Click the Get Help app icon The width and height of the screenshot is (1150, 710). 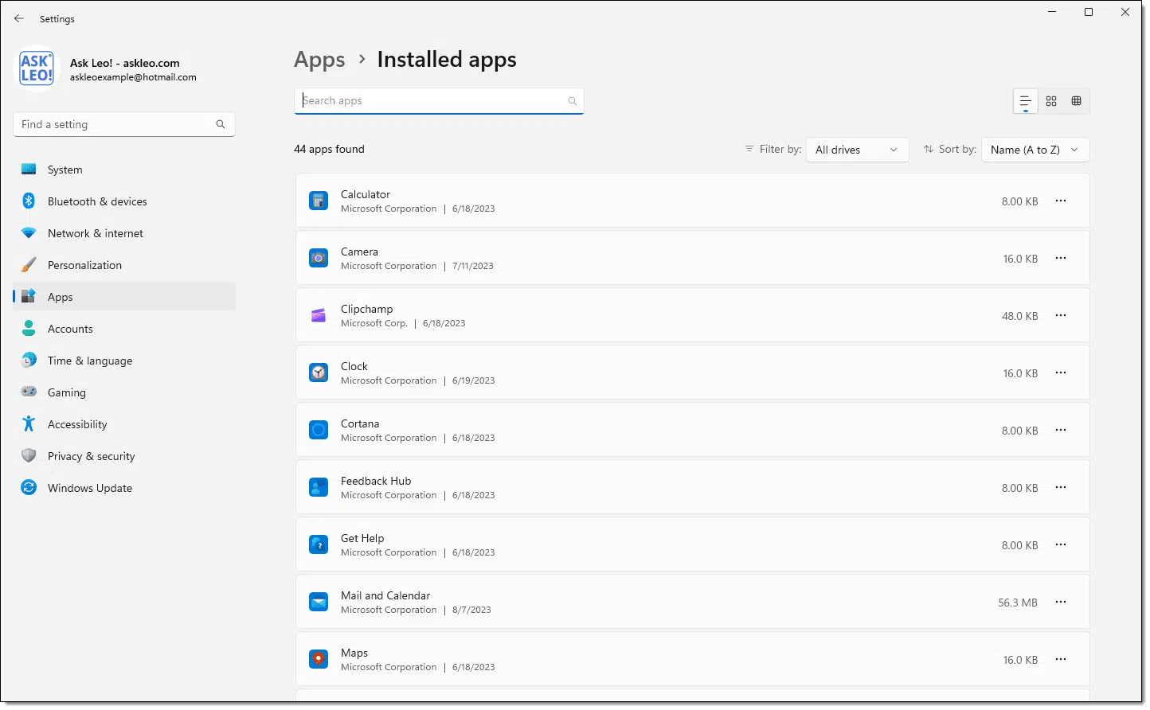(319, 544)
